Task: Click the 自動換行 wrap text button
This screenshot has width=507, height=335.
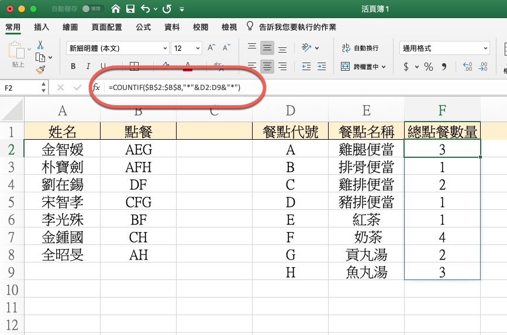Action: tap(360, 48)
